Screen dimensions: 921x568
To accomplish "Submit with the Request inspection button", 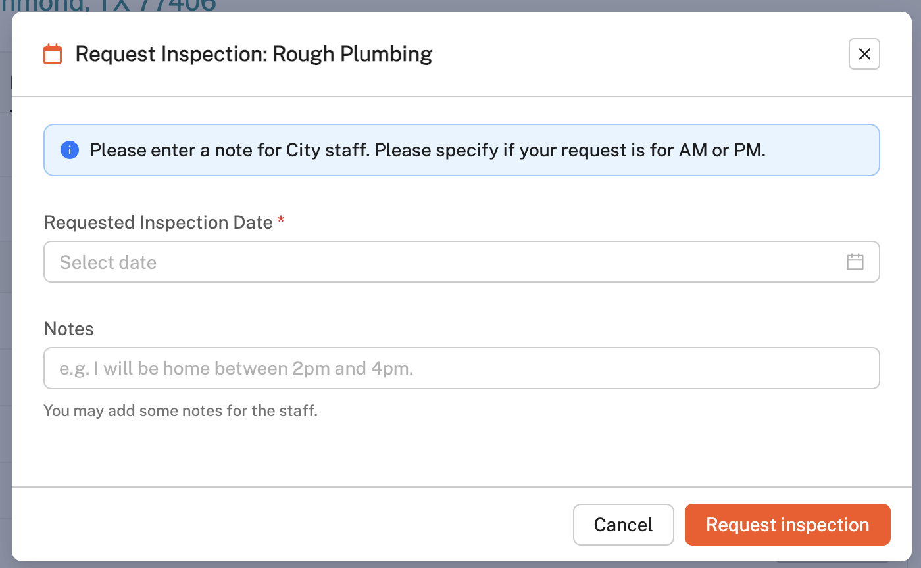I will [x=787, y=525].
